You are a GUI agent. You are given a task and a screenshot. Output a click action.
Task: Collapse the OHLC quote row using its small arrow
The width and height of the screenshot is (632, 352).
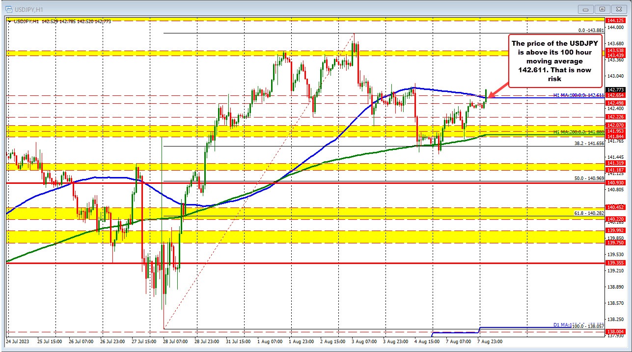[10, 22]
